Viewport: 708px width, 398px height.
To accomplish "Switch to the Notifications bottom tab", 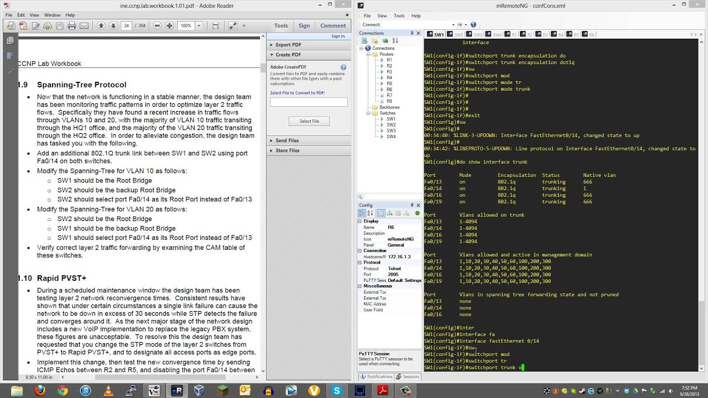I will point(376,376).
